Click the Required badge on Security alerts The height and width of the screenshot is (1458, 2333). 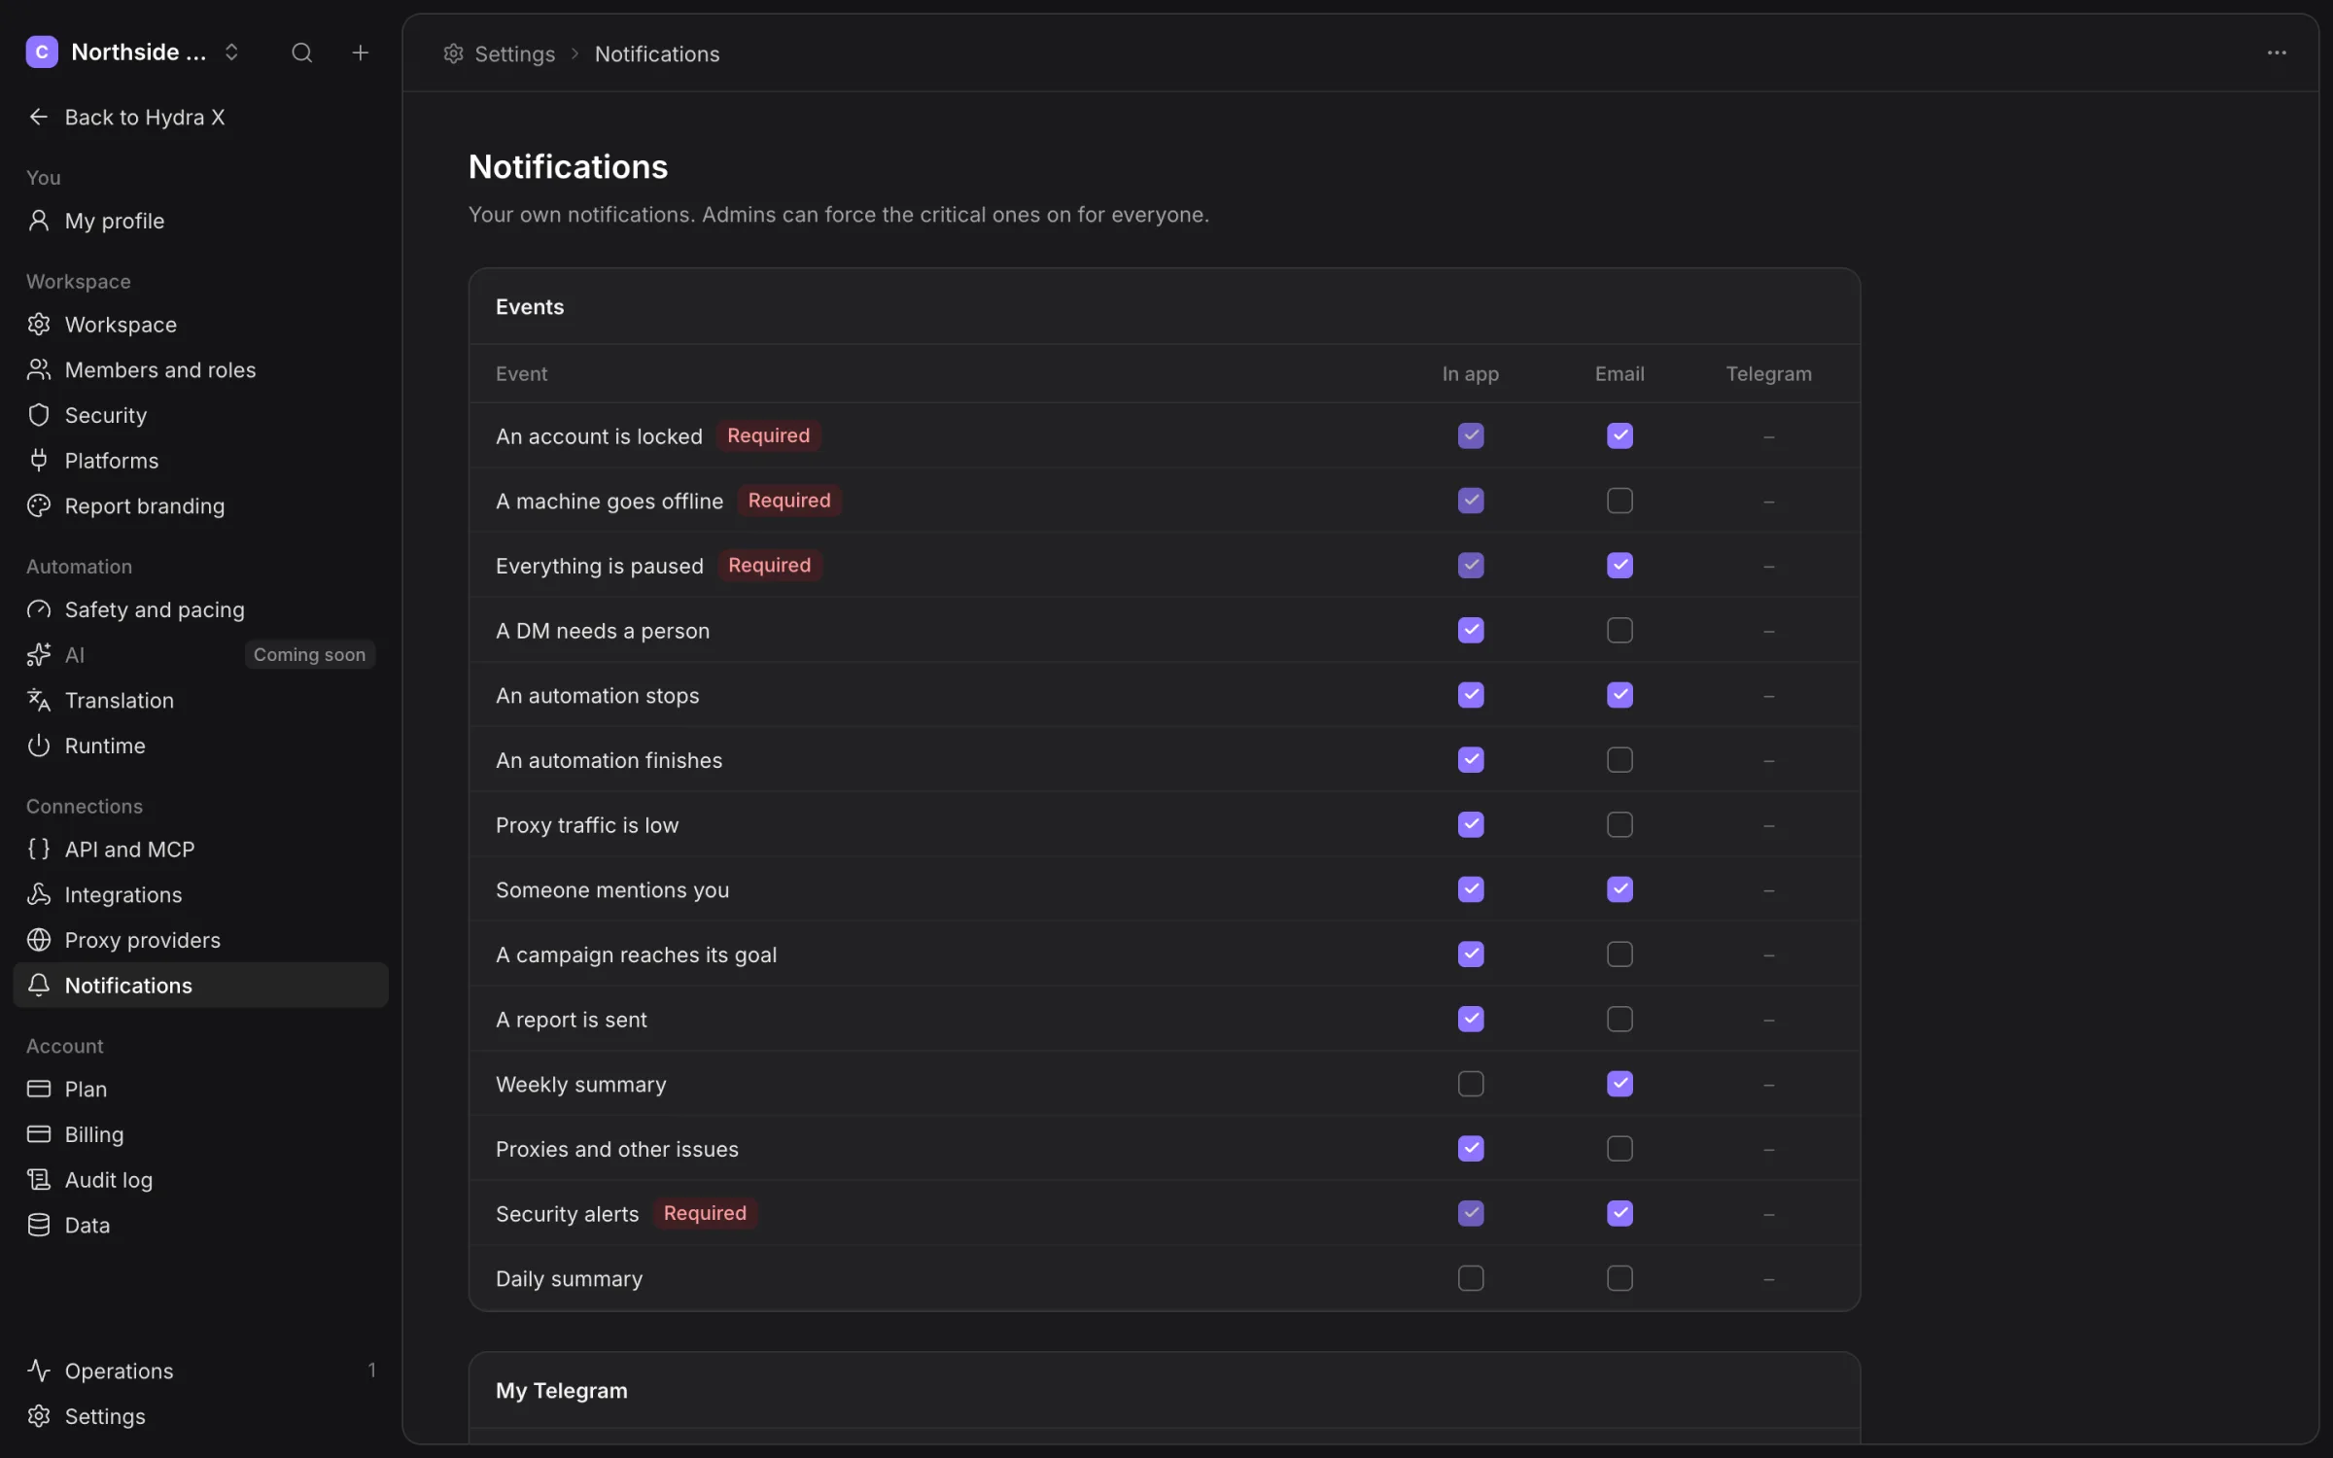click(705, 1213)
